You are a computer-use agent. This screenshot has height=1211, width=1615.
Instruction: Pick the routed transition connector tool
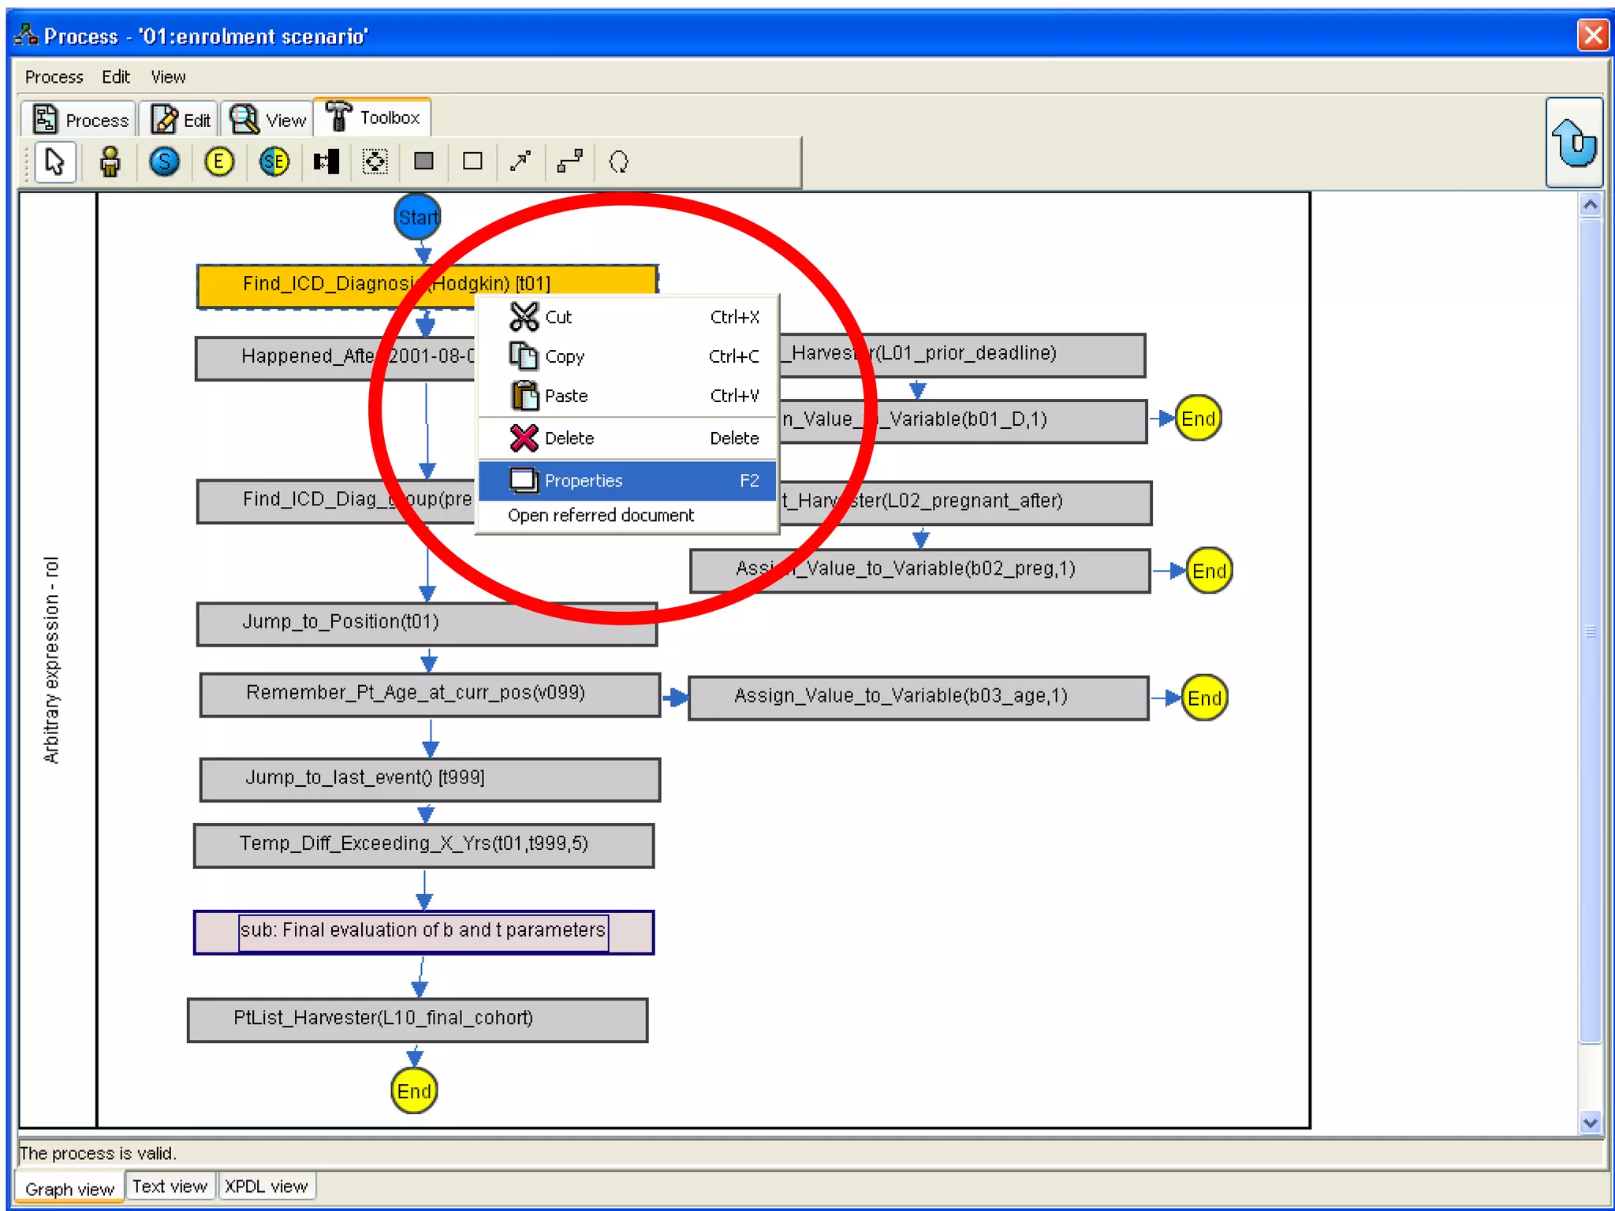569,162
